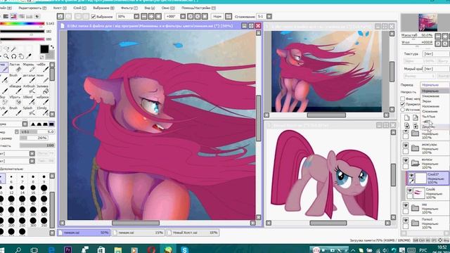Hide the волосы folder layer

(x=406, y=160)
